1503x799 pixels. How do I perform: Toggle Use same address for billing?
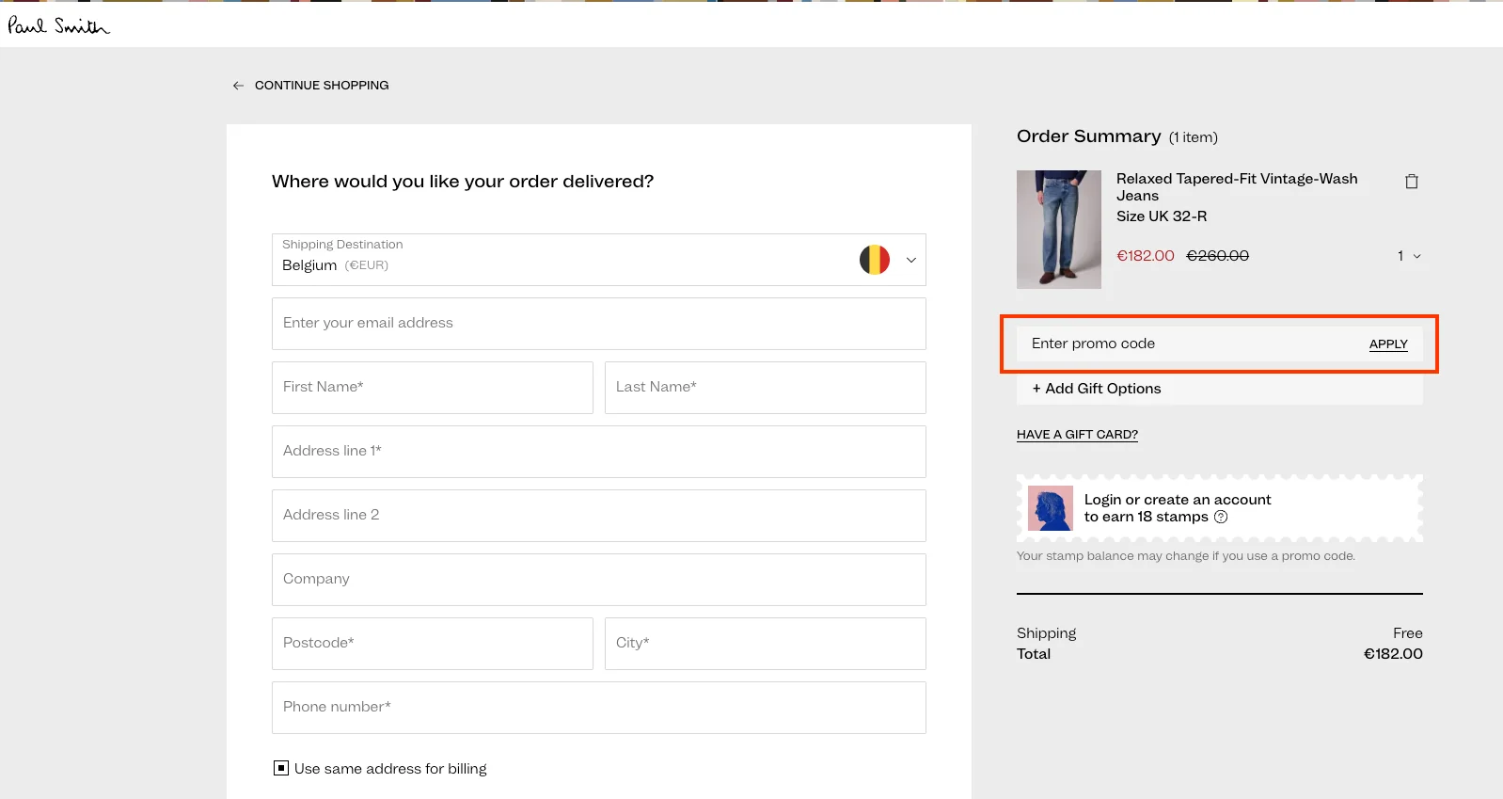281,768
